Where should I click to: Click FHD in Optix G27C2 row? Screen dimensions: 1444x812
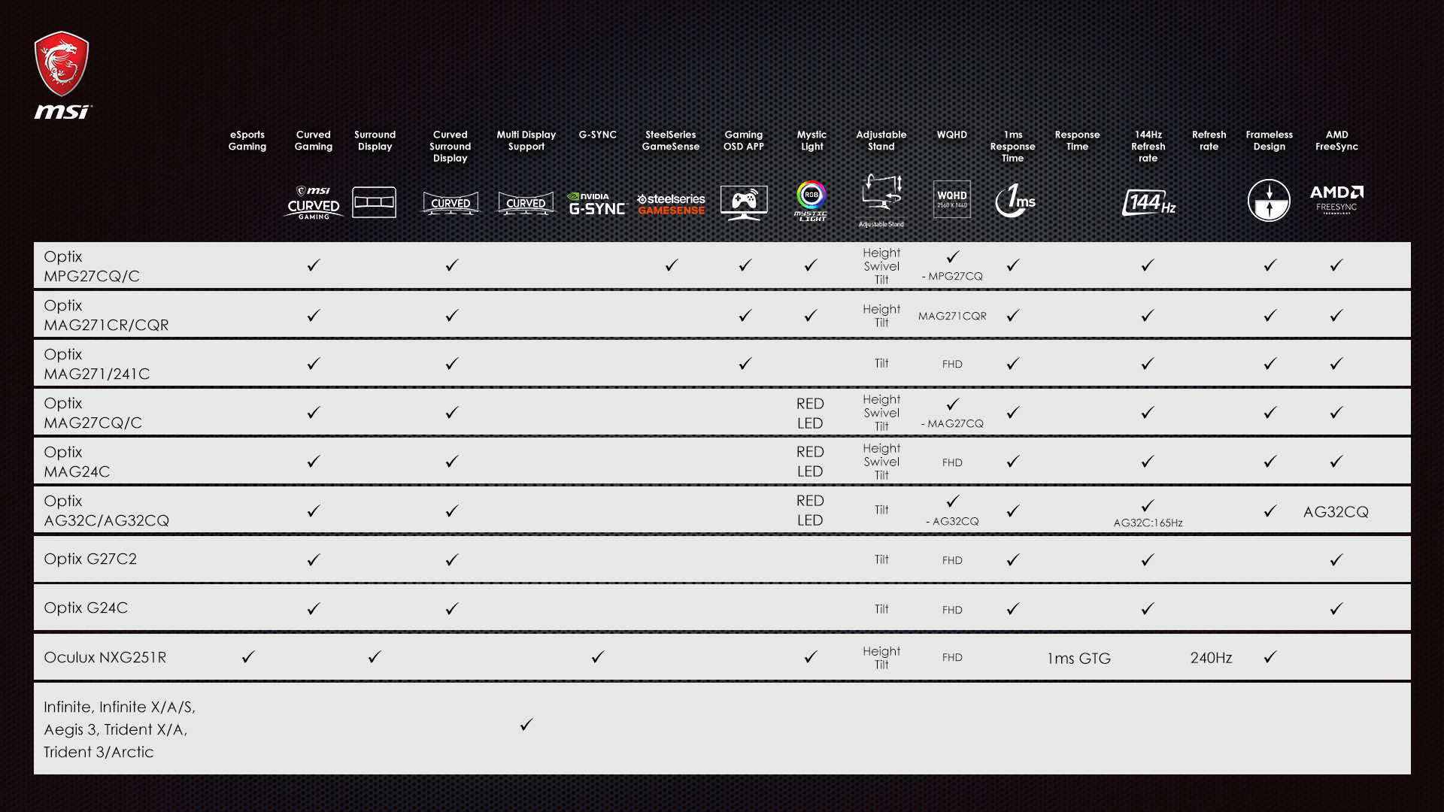point(952,560)
